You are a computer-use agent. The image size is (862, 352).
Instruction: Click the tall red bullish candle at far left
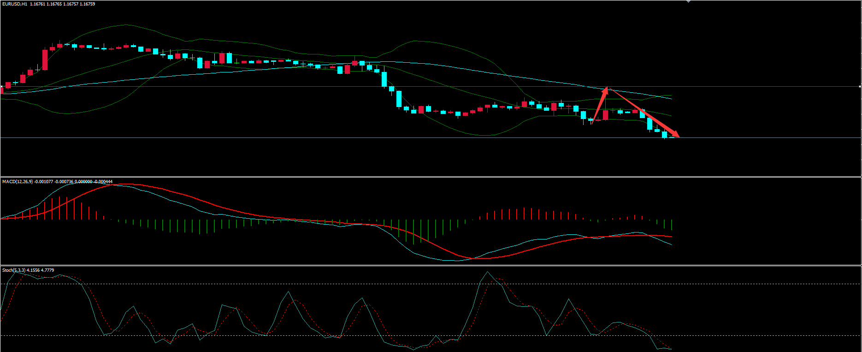pyautogui.click(x=45, y=60)
